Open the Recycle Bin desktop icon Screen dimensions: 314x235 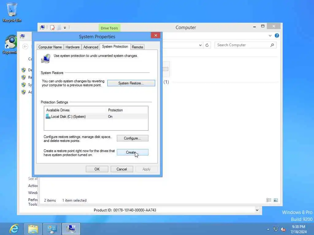point(12,12)
